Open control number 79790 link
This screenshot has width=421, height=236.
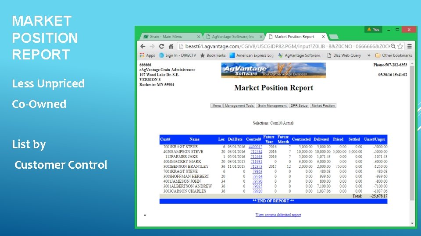tap(257, 181)
